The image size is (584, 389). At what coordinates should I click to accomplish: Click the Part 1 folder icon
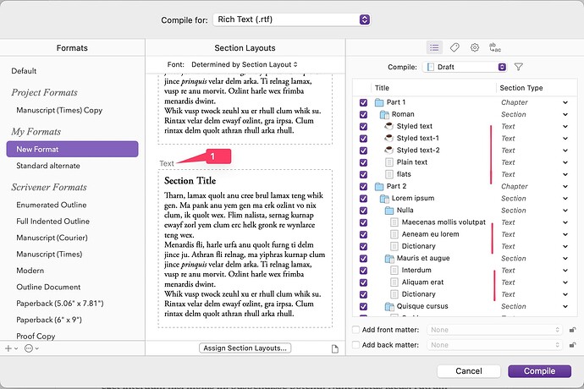pyautogui.click(x=379, y=102)
